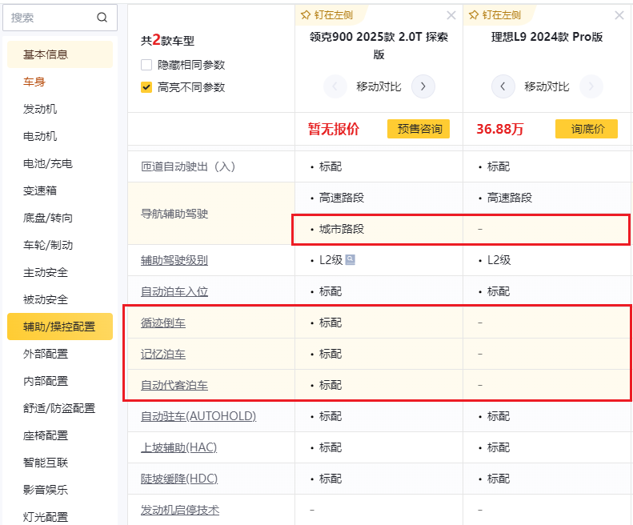The height and width of the screenshot is (525, 633).
Task: Pin 理想L9 column to the left
Action: pos(495,15)
